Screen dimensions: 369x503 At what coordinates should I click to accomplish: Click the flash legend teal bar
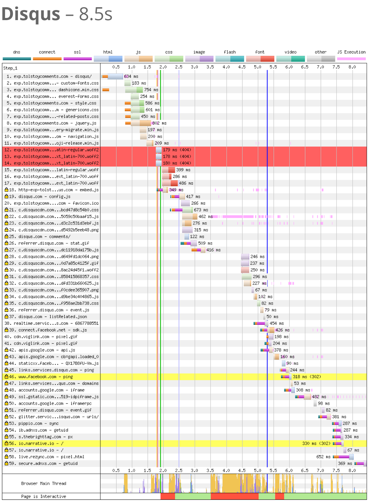point(230,59)
